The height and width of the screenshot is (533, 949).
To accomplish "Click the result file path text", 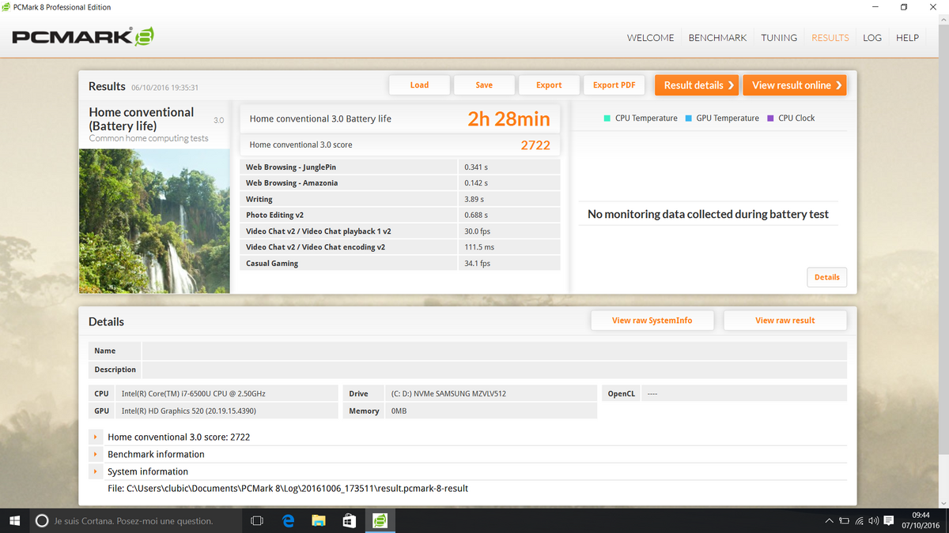I will coord(288,489).
